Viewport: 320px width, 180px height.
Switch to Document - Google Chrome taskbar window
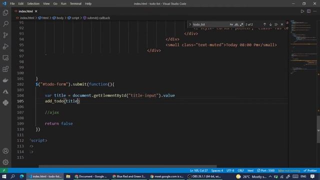[x=91, y=176]
